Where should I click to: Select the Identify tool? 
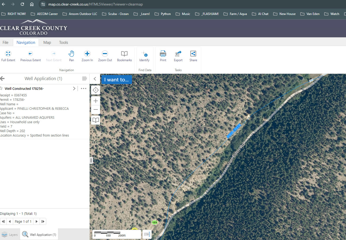pyautogui.click(x=144, y=56)
